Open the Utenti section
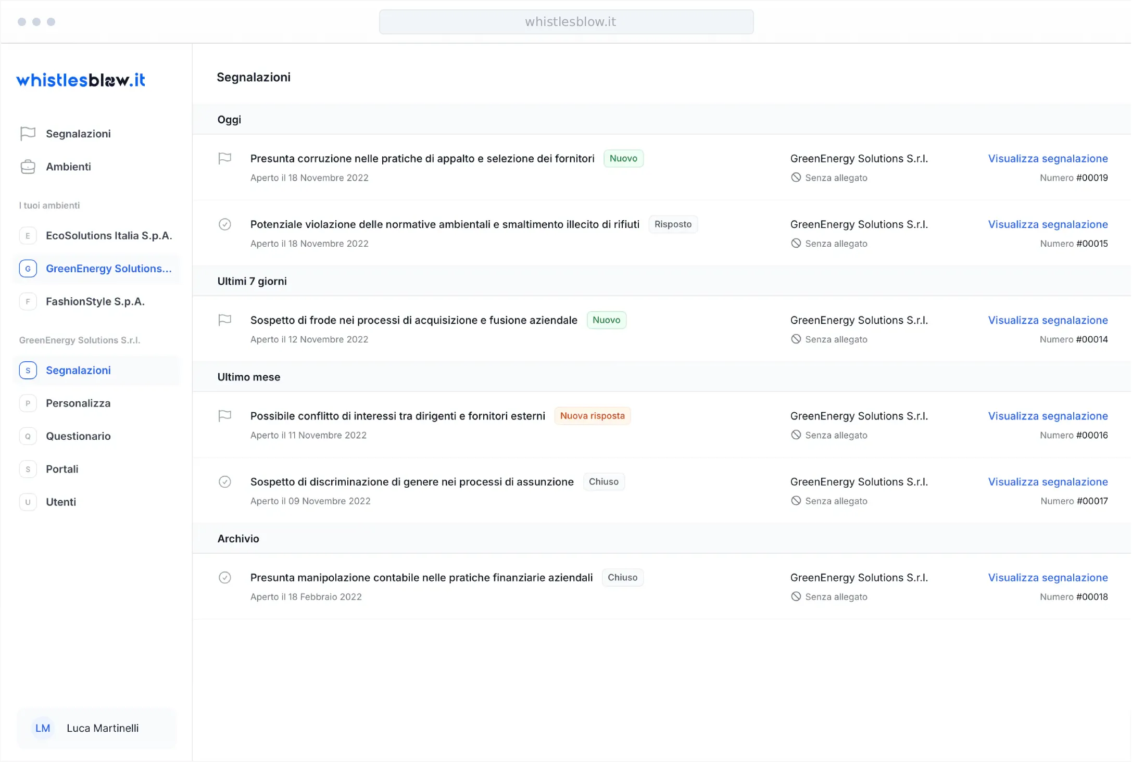Image resolution: width=1132 pixels, height=762 pixels. (x=61, y=502)
